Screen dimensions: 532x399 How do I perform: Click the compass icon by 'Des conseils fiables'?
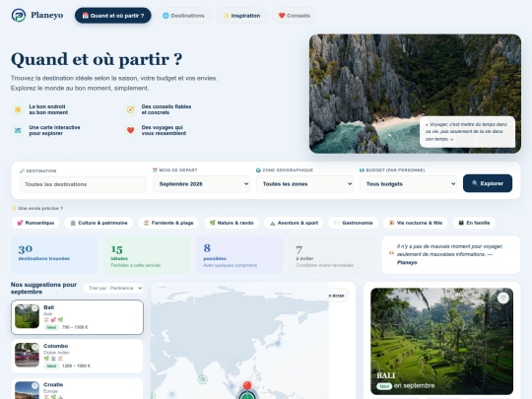[x=131, y=109]
